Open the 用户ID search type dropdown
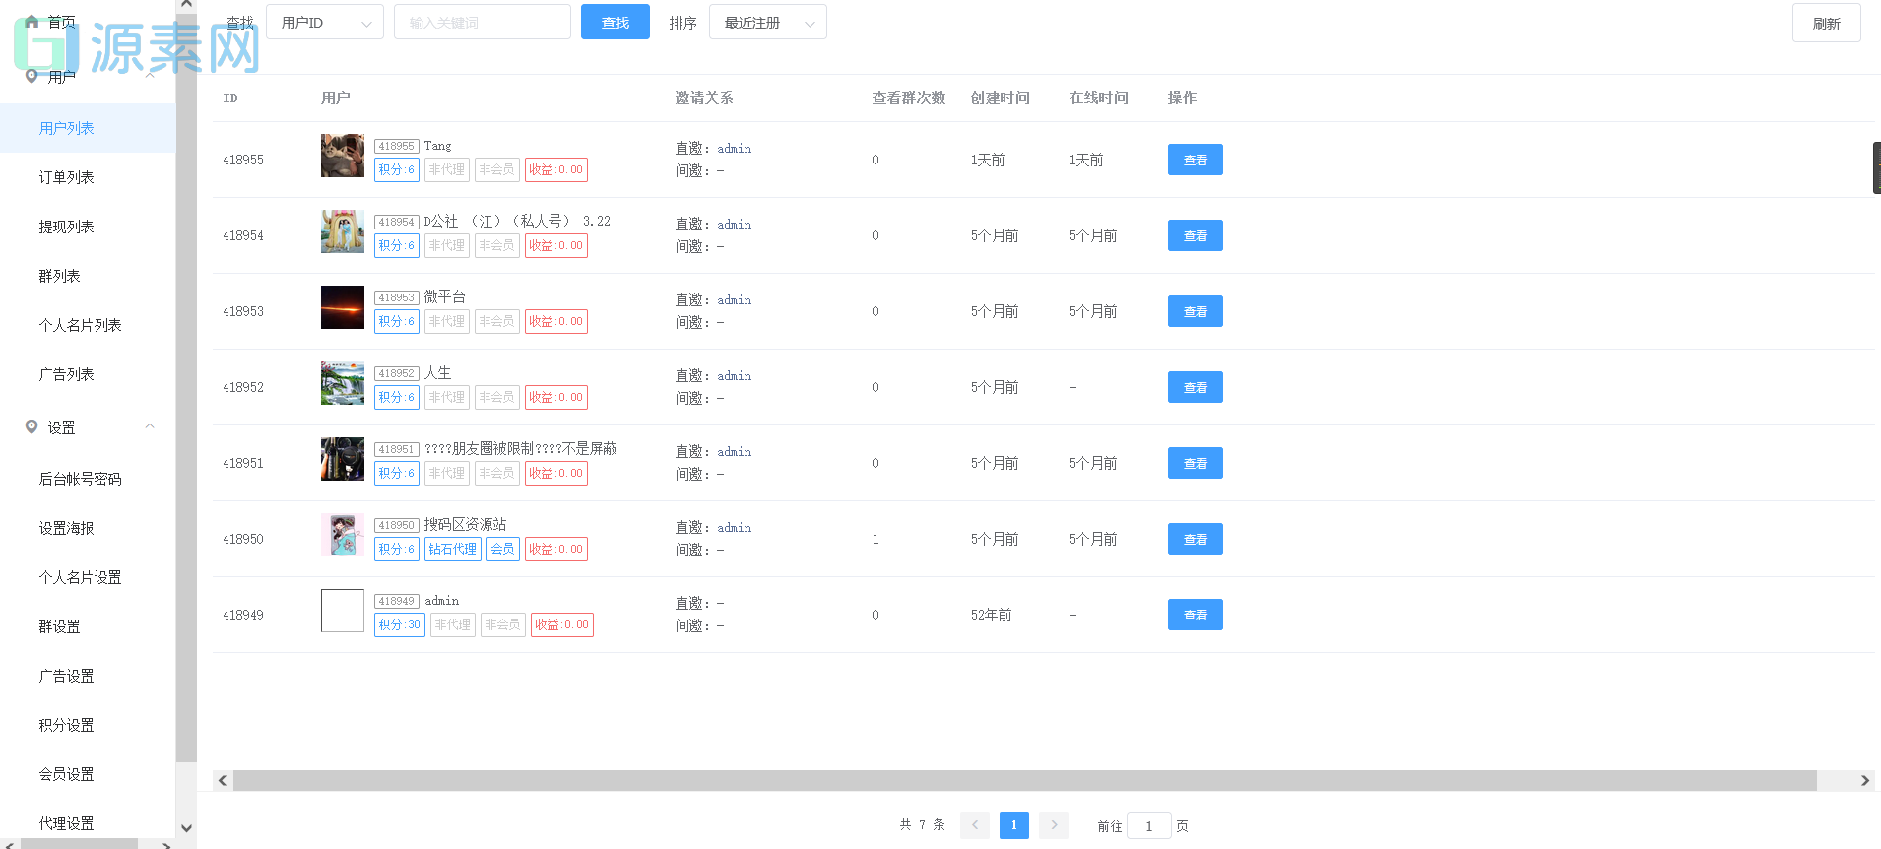 click(x=324, y=23)
